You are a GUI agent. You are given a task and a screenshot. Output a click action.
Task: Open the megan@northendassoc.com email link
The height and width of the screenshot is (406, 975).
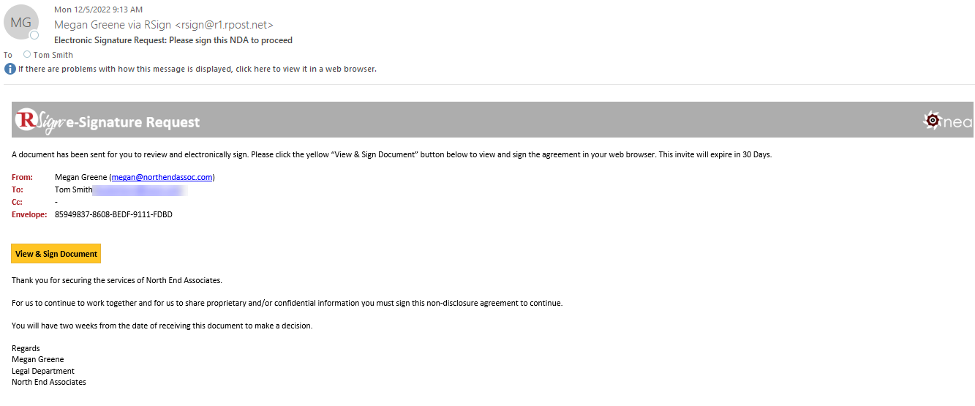[162, 177]
